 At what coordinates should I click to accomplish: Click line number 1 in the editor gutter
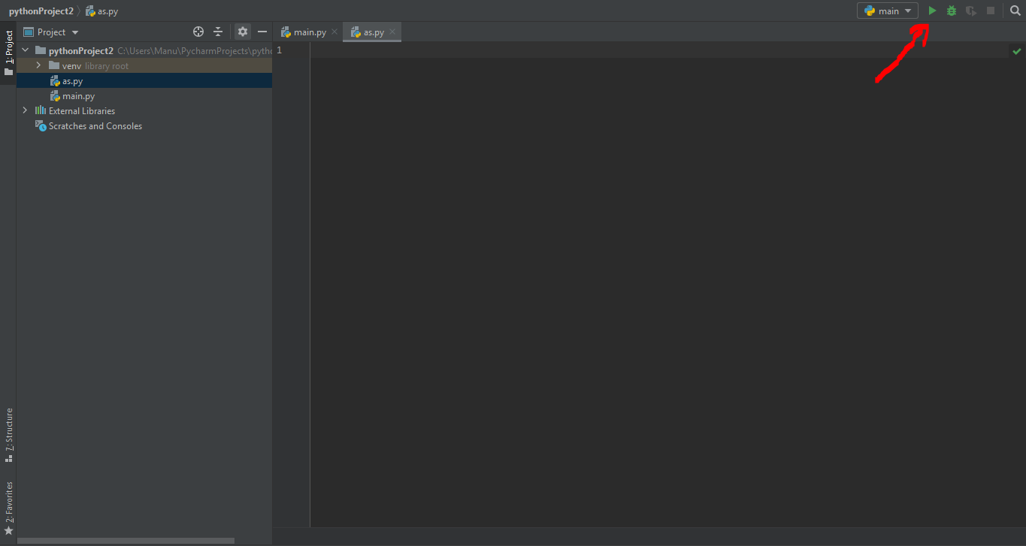tap(280, 50)
